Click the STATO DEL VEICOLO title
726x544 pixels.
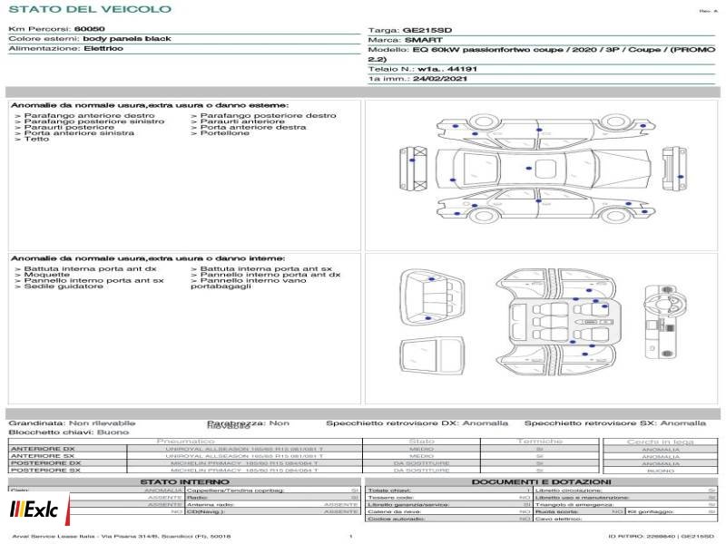(90, 9)
